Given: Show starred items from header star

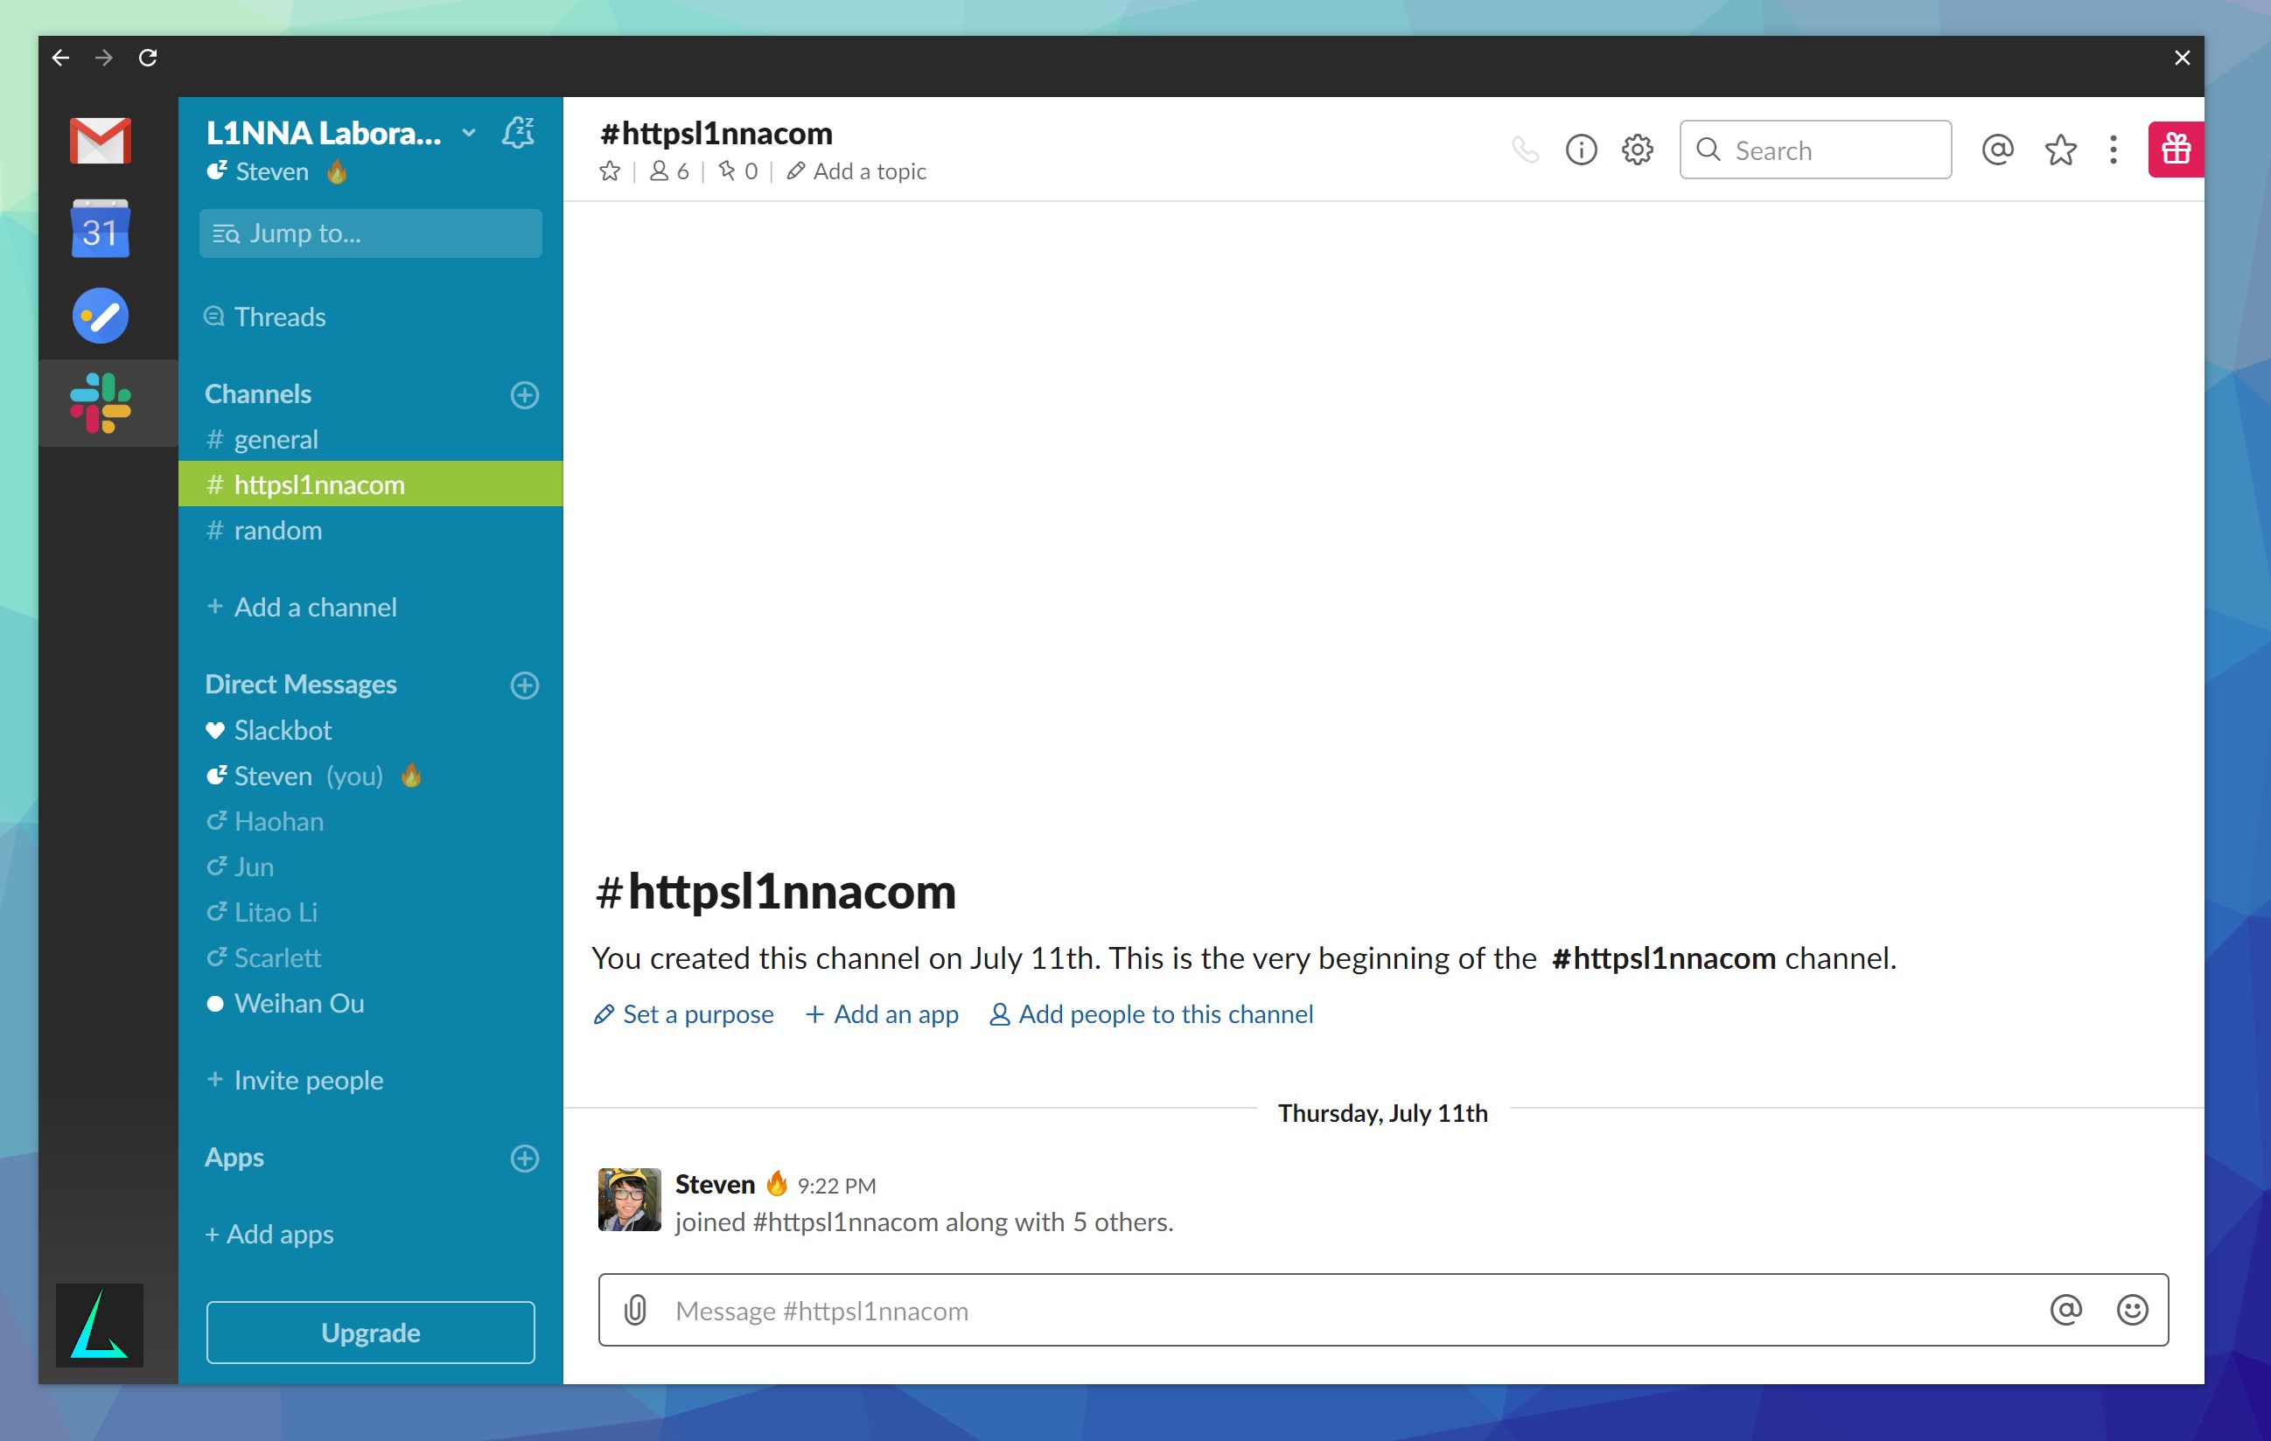Looking at the screenshot, I should (x=2060, y=150).
